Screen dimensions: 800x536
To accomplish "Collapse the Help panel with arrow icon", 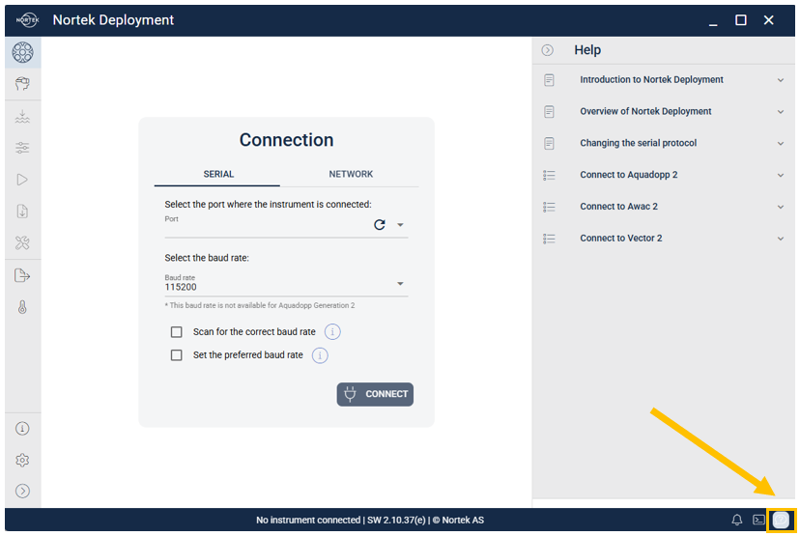I will tap(548, 50).
